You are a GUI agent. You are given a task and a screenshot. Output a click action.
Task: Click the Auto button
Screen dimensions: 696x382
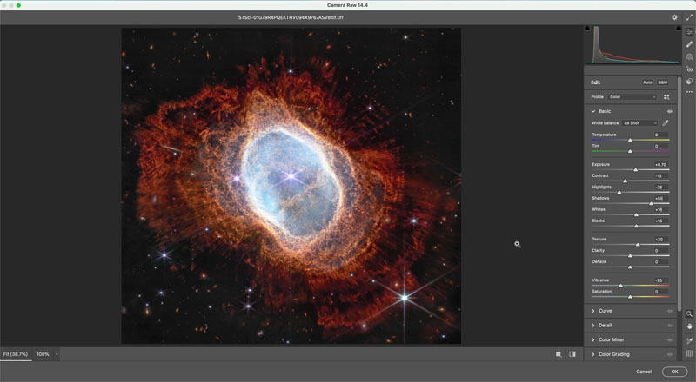pyautogui.click(x=647, y=82)
